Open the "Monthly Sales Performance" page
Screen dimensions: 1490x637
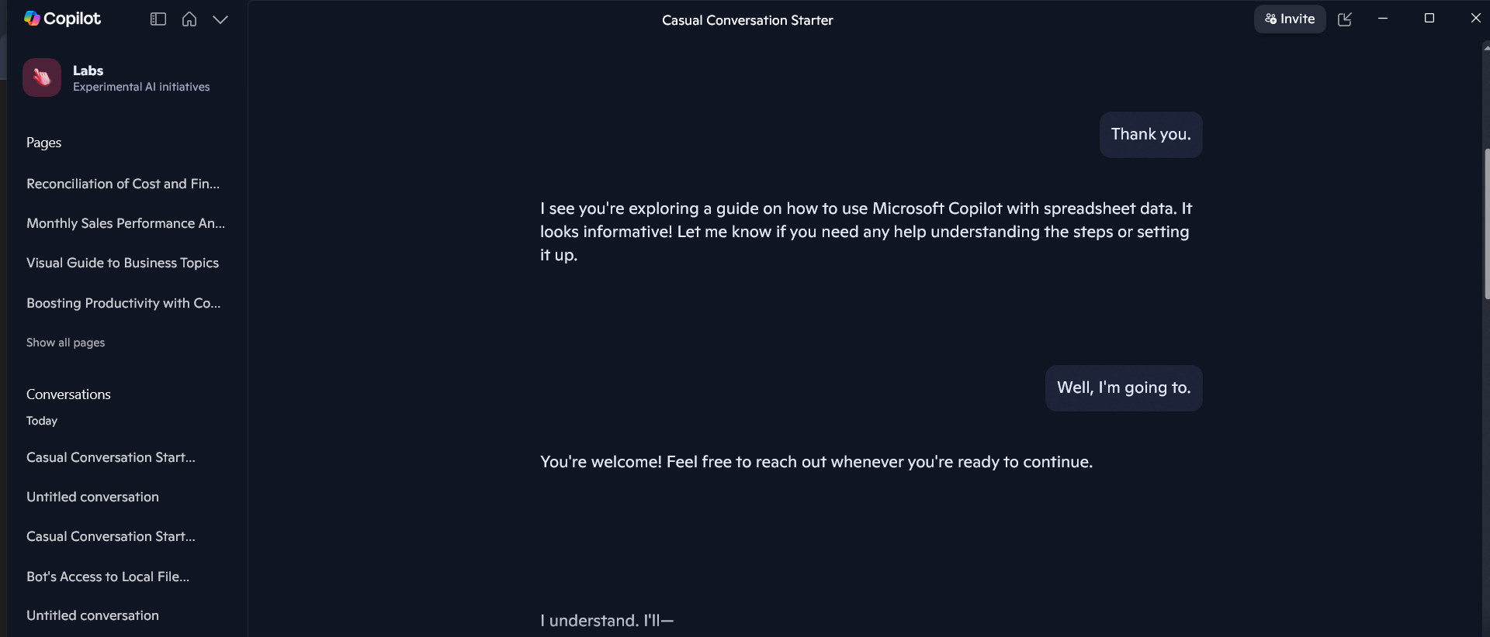[125, 224]
